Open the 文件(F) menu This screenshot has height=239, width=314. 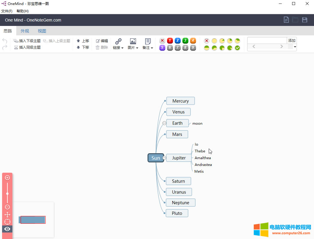click(7, 11)
